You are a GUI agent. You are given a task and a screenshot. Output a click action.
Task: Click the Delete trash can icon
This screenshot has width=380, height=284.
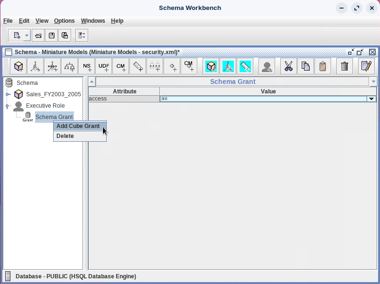[x=345, y=66]
